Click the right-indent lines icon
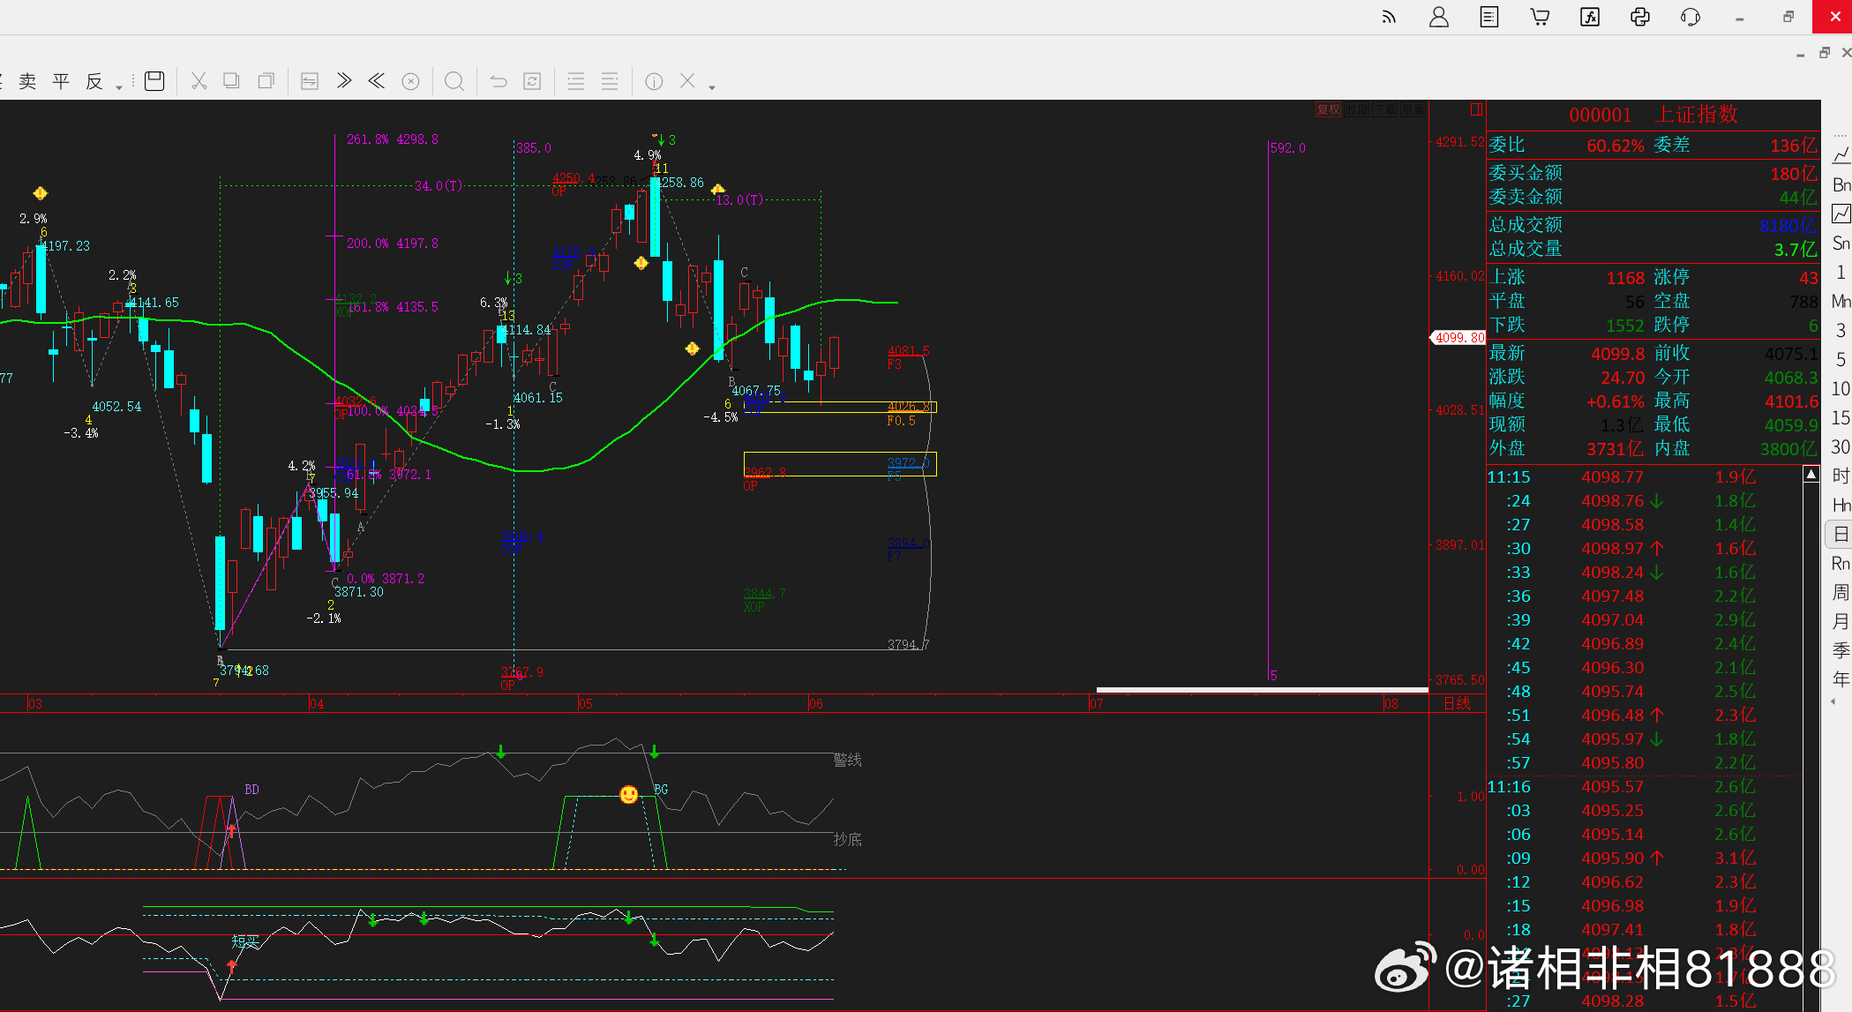The width and height of the screenshot is (1852, 1012). [x=610, y=81]
